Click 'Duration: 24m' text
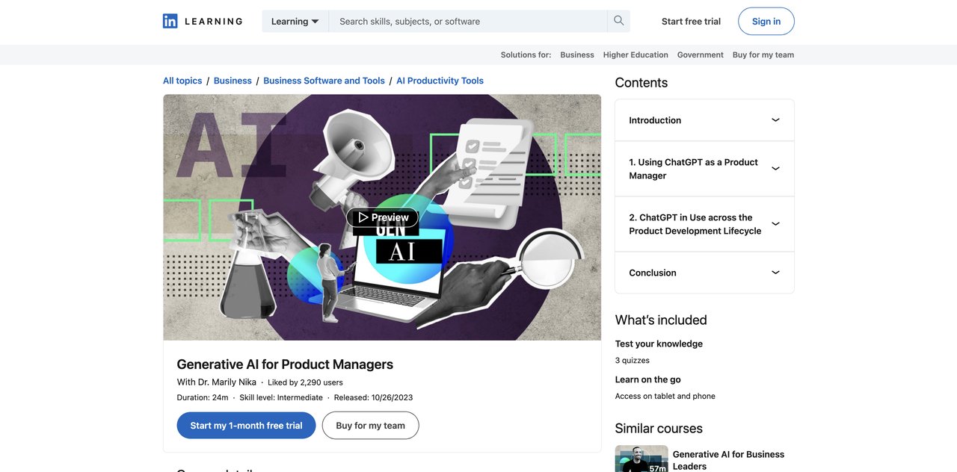This screenshot has height=472, width=957. point(203,397)
